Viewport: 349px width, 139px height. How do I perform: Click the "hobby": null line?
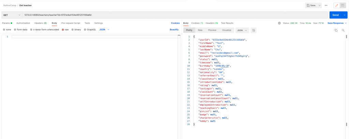(x=207, y=121)
